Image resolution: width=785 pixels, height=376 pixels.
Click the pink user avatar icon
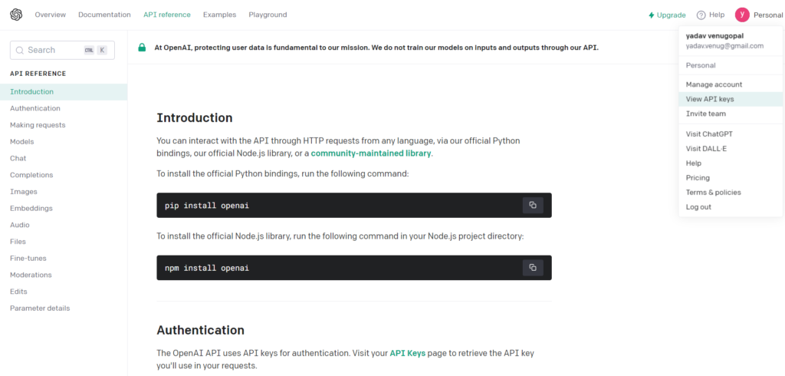pyautogui.click(x=742, y=15)
